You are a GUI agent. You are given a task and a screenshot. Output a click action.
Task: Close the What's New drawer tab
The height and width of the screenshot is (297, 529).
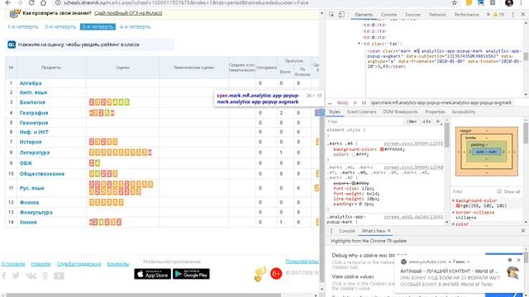pyautogui.click(x=389, y=231)
